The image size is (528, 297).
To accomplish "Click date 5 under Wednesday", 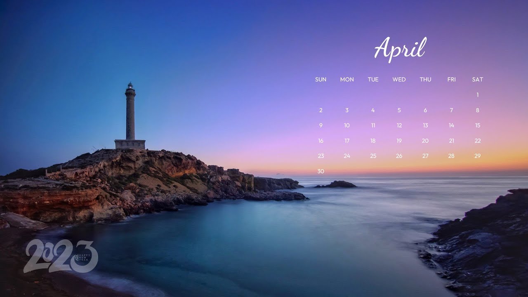I will pos(399,110).
